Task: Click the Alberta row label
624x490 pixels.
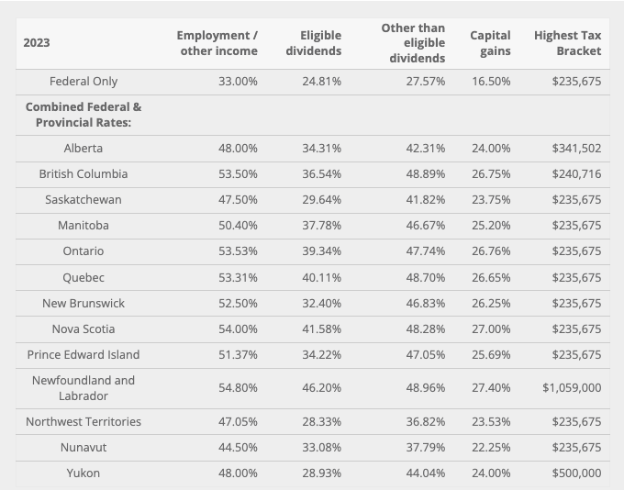Action: click(84, 148)
